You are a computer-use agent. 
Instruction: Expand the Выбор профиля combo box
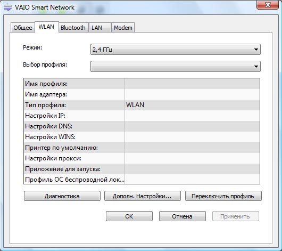point(176,66)
